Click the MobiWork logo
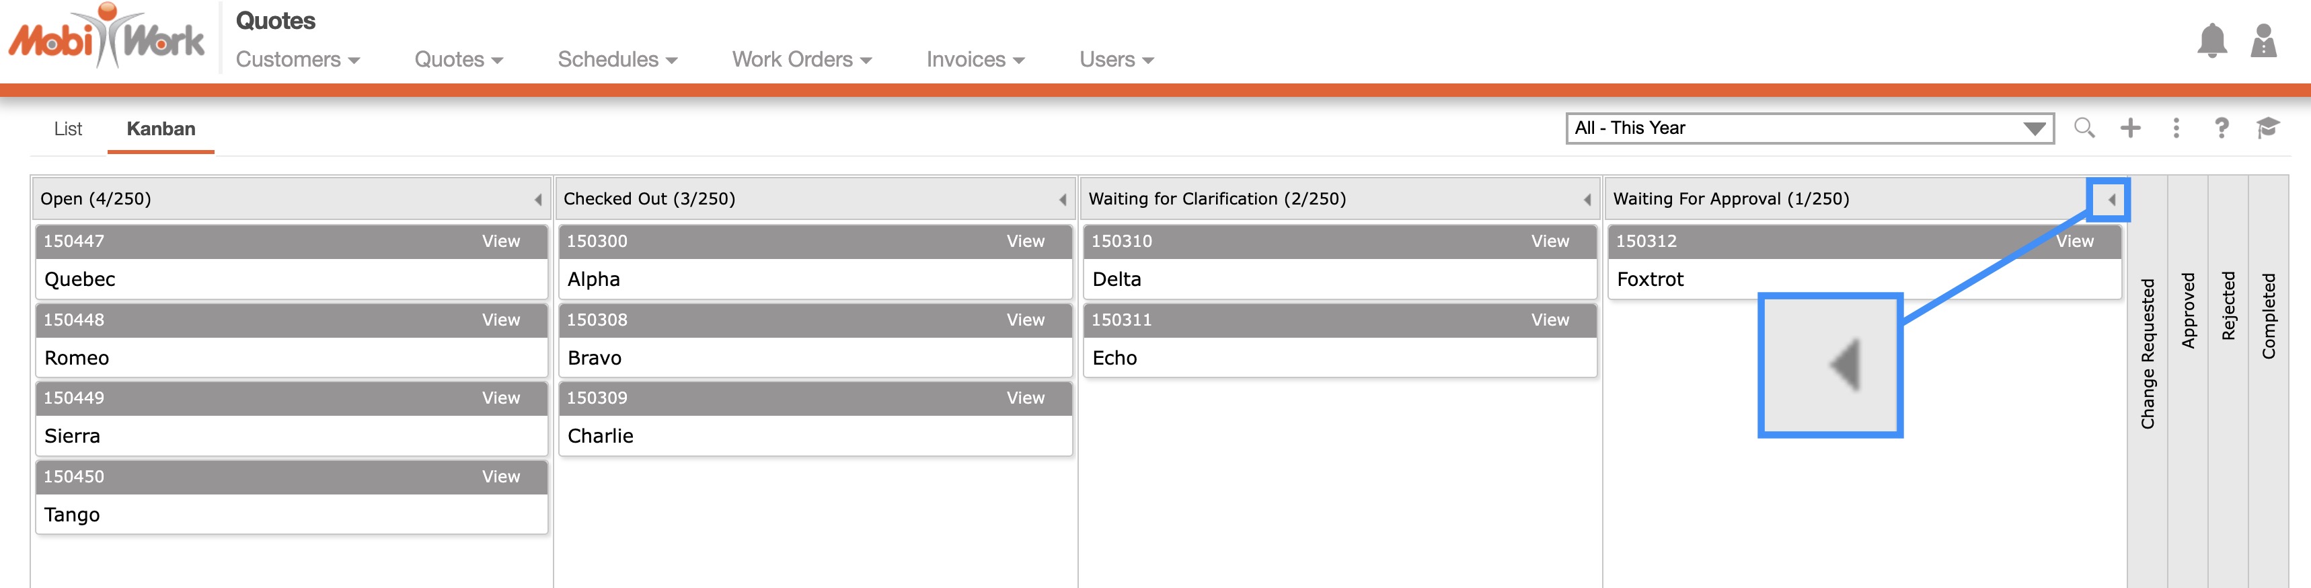The height and width of the screenshot is (588, 2311). (107, 38)
